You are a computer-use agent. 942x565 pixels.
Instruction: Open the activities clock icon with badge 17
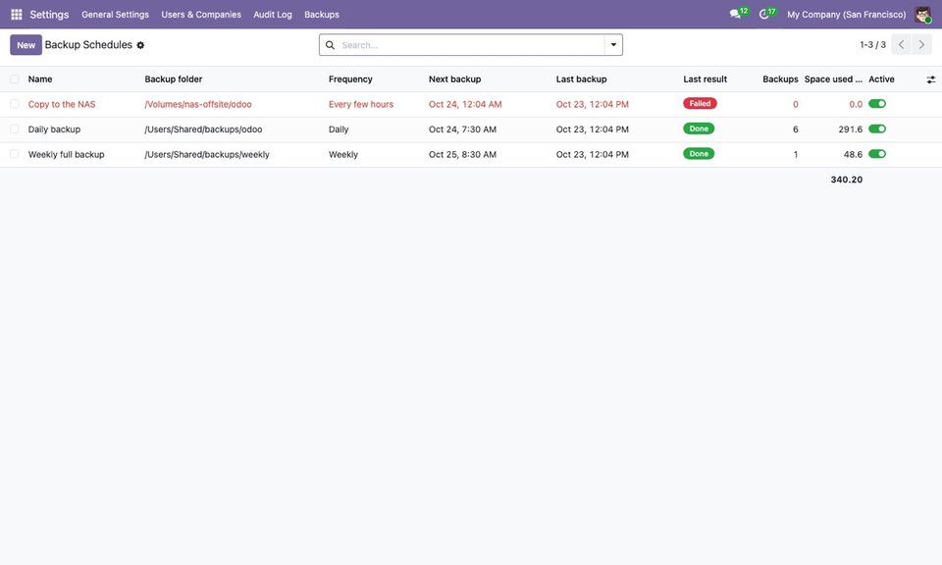(766, 14)
